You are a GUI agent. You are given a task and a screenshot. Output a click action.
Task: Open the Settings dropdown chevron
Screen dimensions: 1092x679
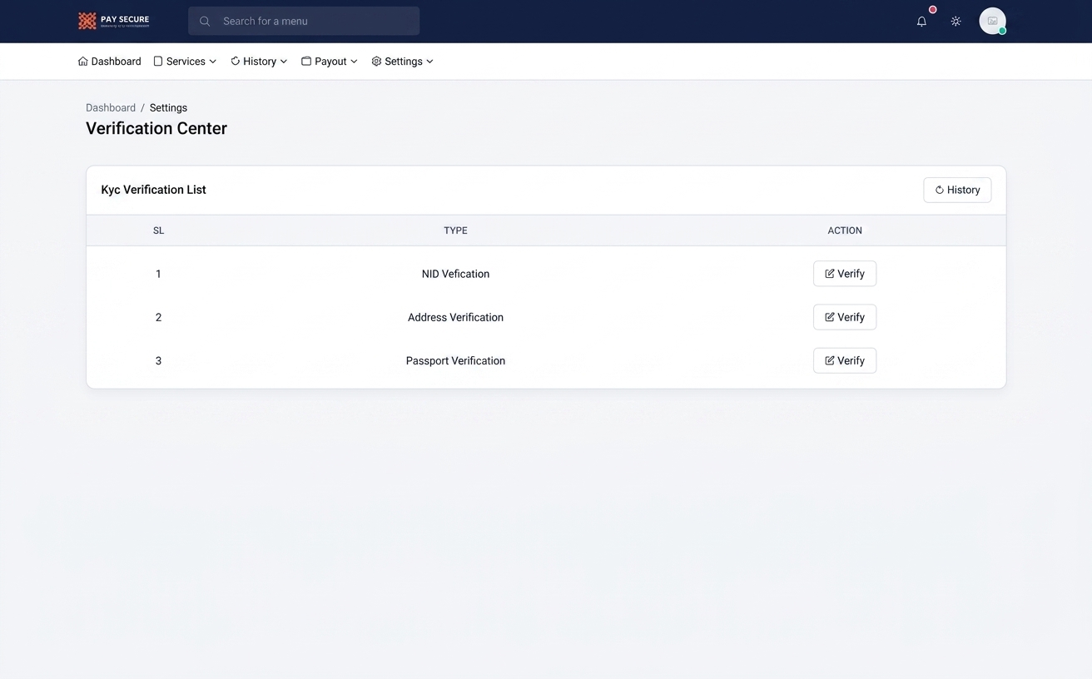pos(429,62)
